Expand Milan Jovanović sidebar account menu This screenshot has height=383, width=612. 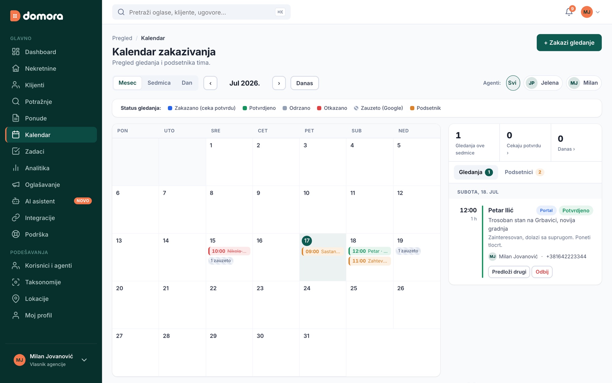point(84,360)
